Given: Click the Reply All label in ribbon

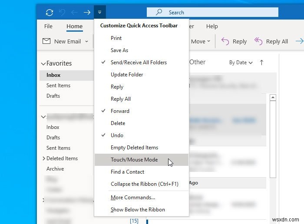Looking at the screenshot, I should pos(277,42).
